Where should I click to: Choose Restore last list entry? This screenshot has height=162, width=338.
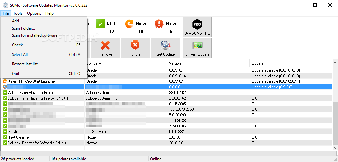[x=44, y=64]
